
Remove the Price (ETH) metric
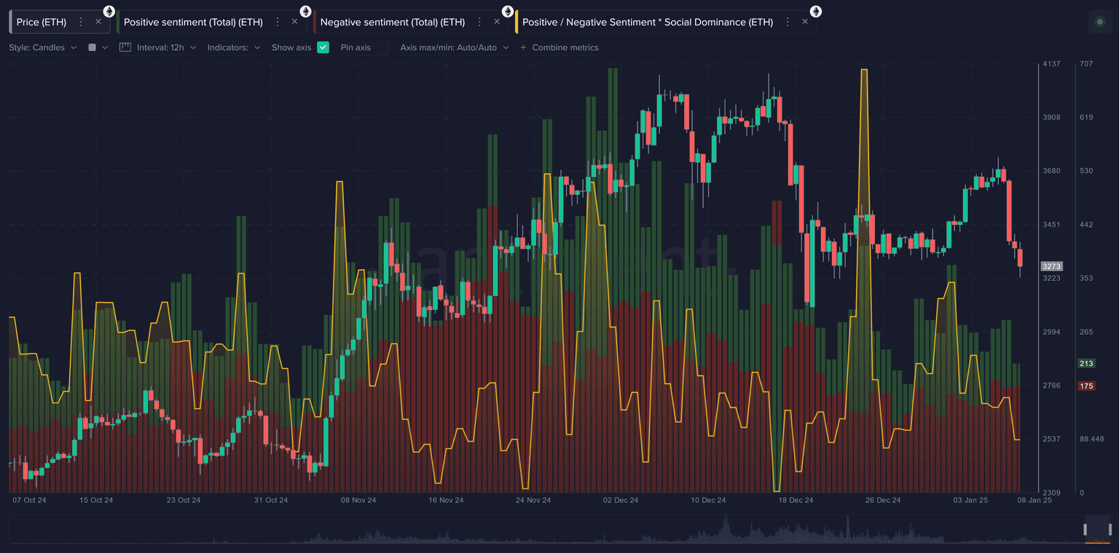coord(98,22)
